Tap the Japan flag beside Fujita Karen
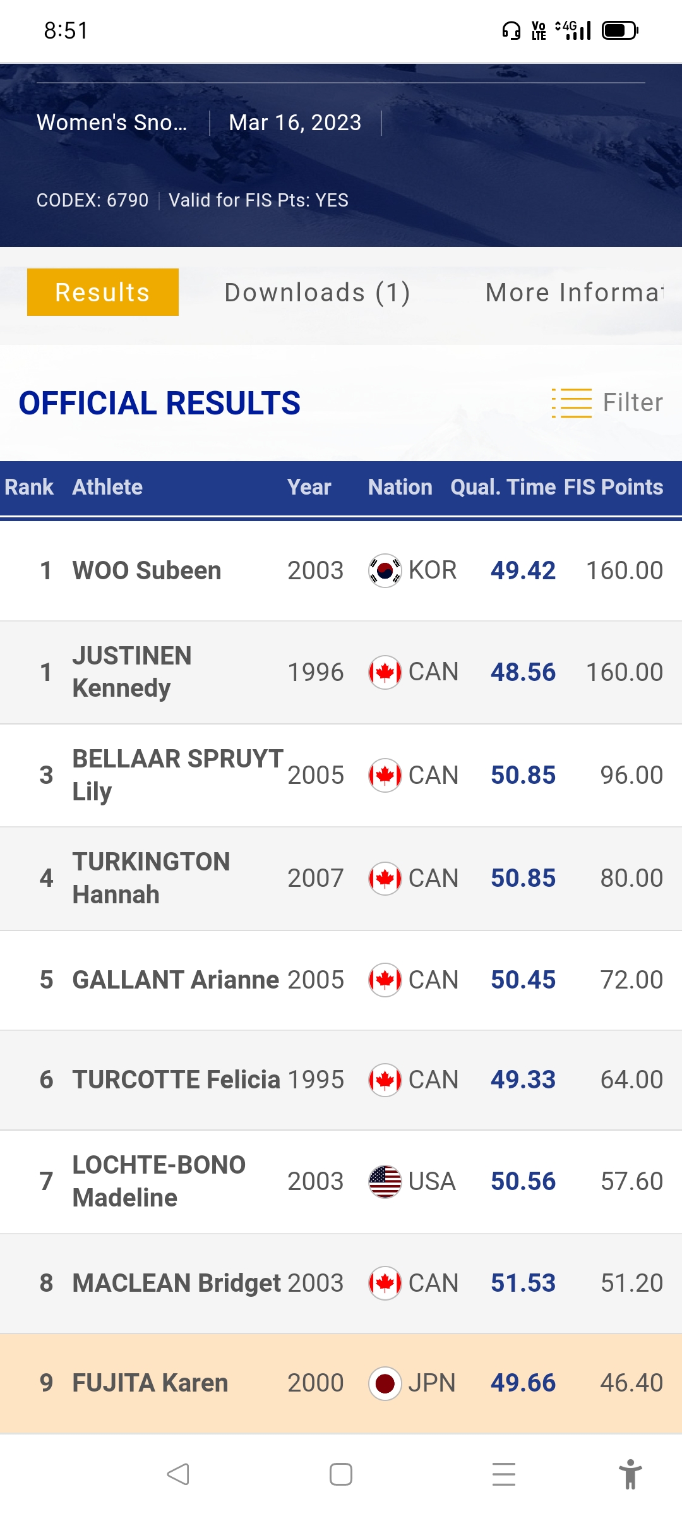The width and height of the screenshot is (682, 1516). pos(385,1383)
